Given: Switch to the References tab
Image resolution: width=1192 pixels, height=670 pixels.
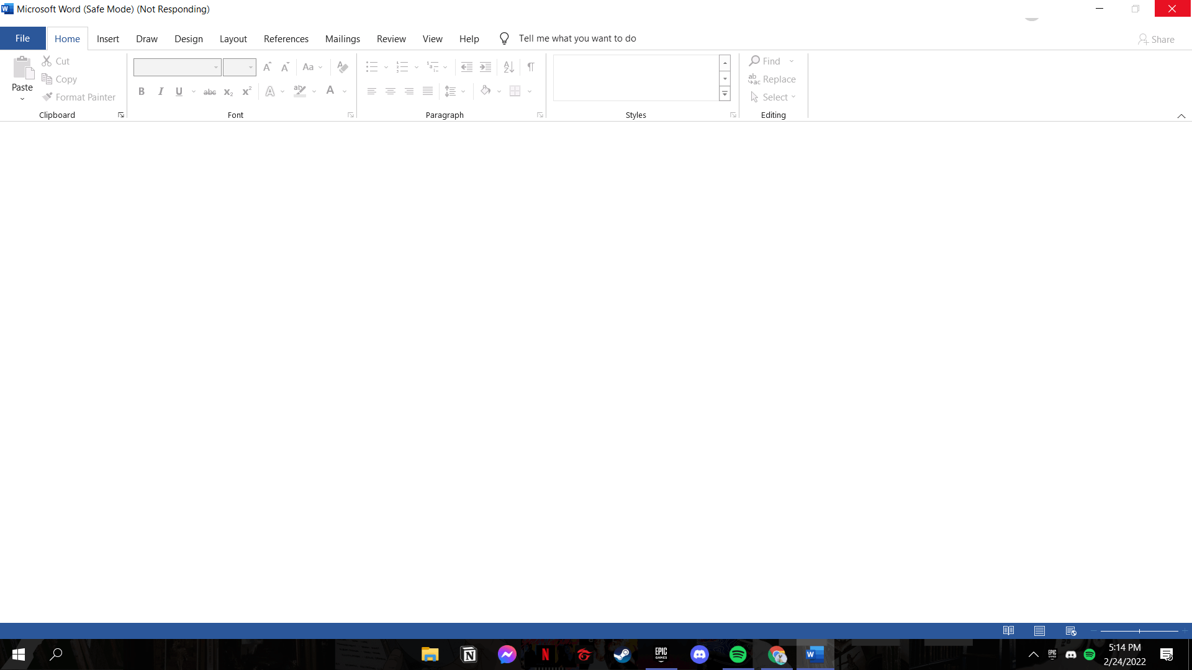Looking at the screenshot, I should [x=286, y=38].
